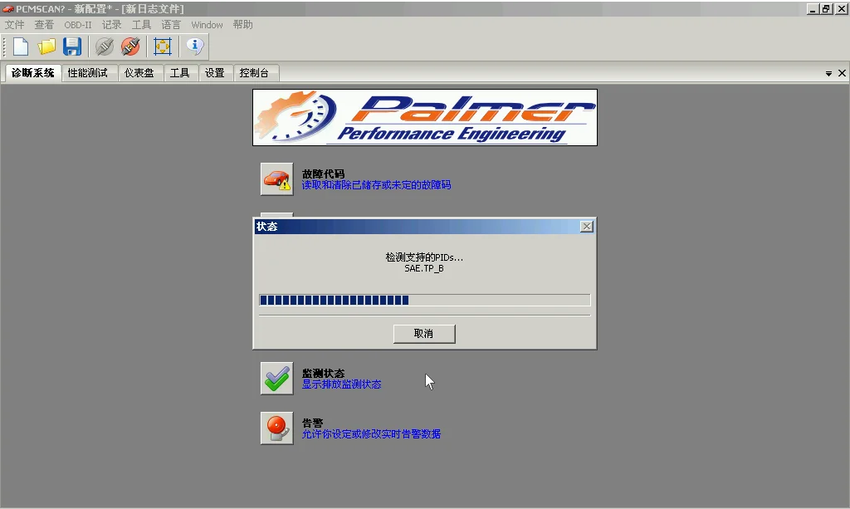Image resolution: width=850 pixels, height=509 pixels.
Task: Open the 语言 menu
Action: click(x=171, y=25)
